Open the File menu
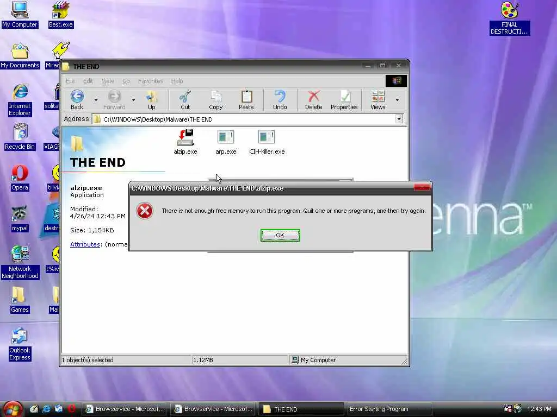This screenshot has height=417, width=557. (70, 81)
